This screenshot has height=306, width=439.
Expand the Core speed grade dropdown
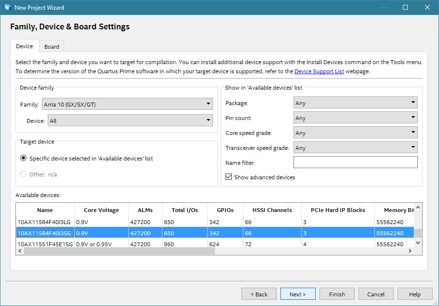coord(355,133)
